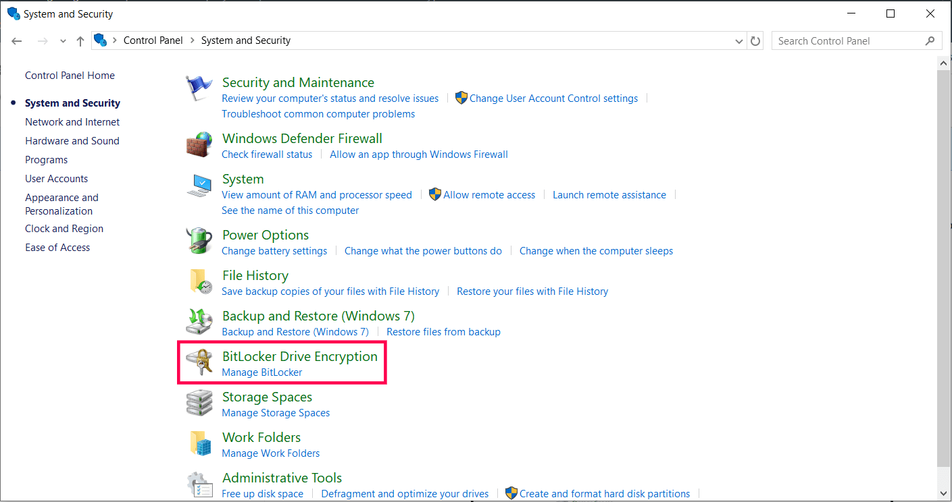Open the Power Options battery icon

coord(199,241)
